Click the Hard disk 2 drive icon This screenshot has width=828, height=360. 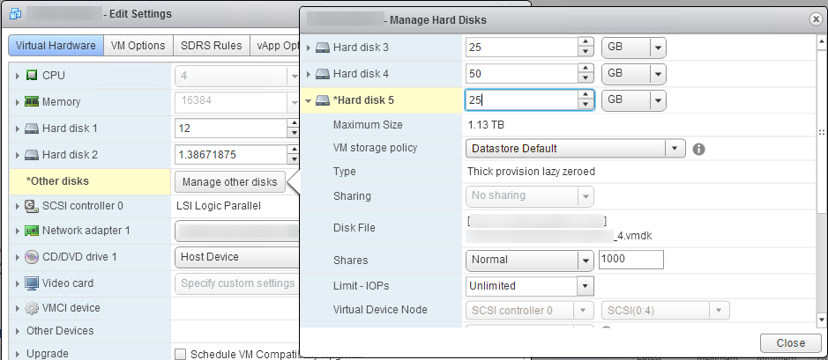(x=32, y=155)
